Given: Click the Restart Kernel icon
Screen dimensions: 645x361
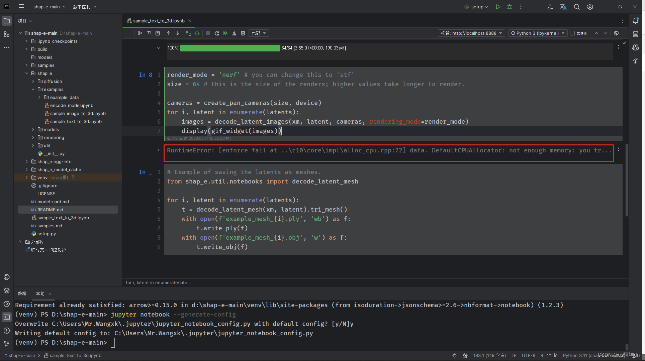Looking at the screenshot, I should 217,33.
